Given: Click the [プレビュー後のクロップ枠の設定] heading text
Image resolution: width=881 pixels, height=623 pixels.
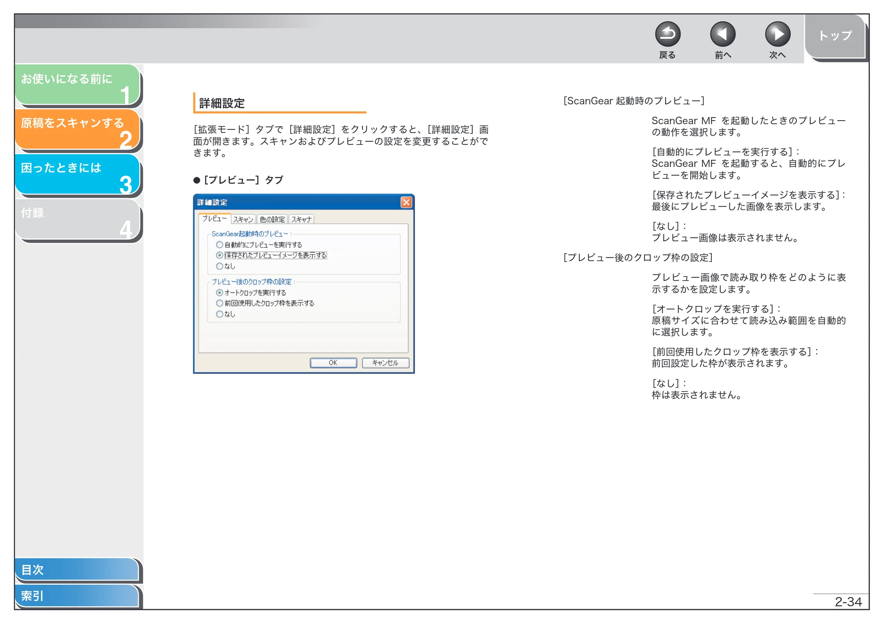Looking at the screenshot, I should tap(638, 258).
